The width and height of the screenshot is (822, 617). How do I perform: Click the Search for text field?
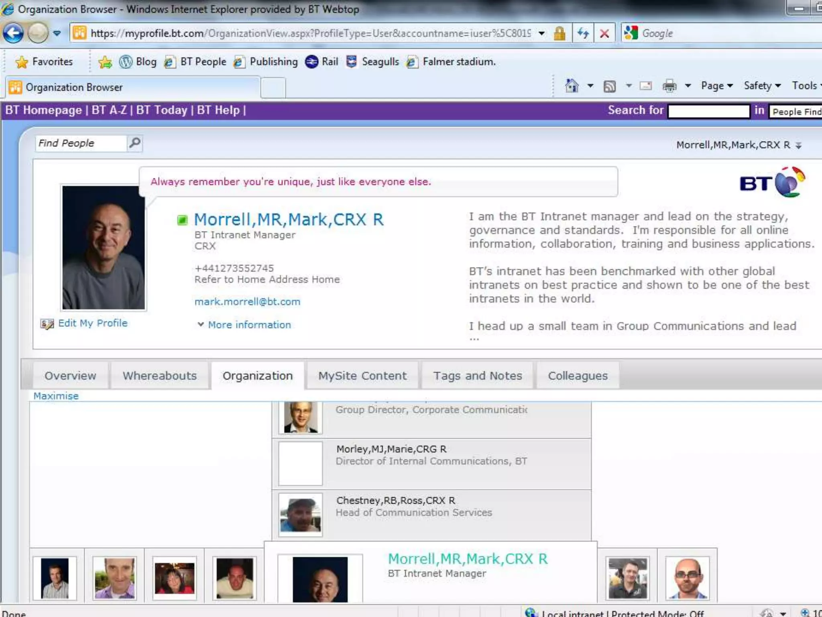click(x=709, y=111)
